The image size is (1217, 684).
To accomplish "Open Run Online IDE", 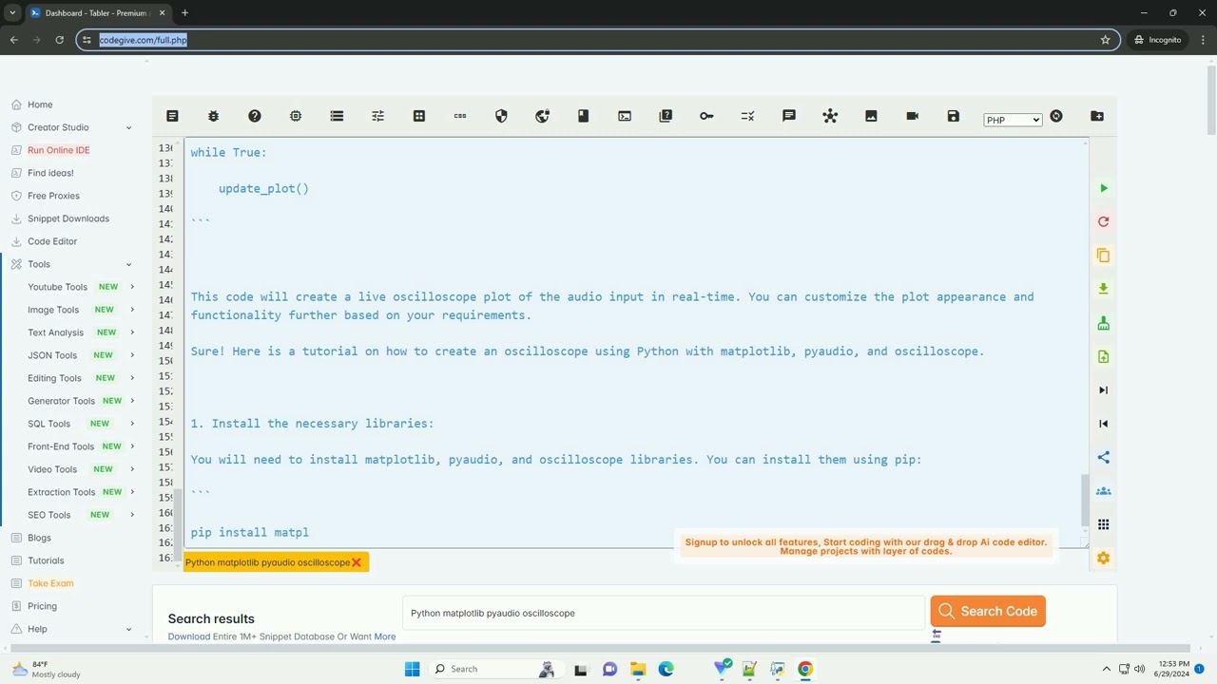I will click(59, 150).
